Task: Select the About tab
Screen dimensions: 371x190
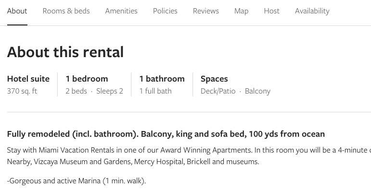Action: click(17, 11)
